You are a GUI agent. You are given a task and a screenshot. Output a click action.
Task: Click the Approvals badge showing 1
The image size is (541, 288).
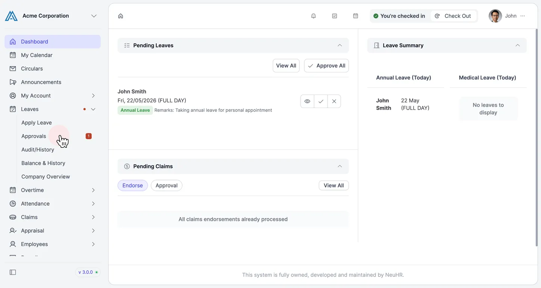89,136
